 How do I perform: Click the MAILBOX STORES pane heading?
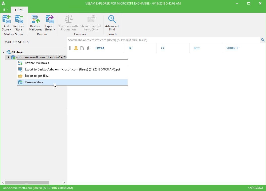pyautogui.click(x=16, y=42)
